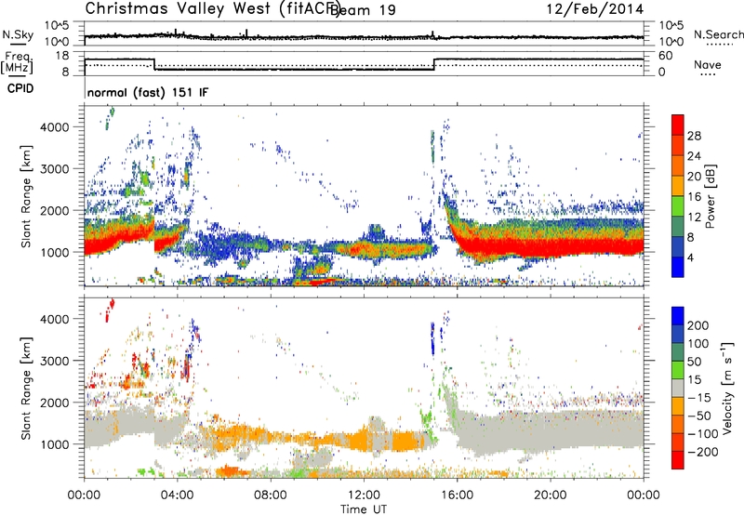744x515 pixels.
Task: Click velocity colorbar value '-15'
Action: click(x=699, y=398)
